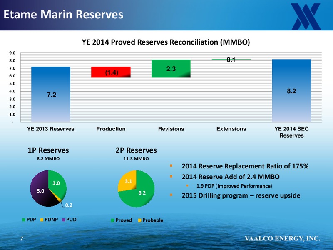Click the 1.0 y-axis value

12,115
